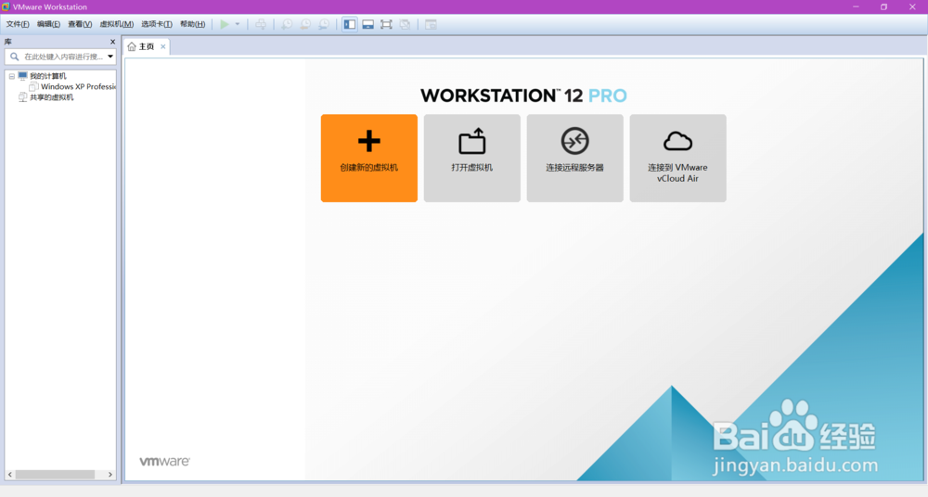This screenshot has width=928, height=497.
Task: Click the library horizontal scrollbar thumb
Action: 55,475
